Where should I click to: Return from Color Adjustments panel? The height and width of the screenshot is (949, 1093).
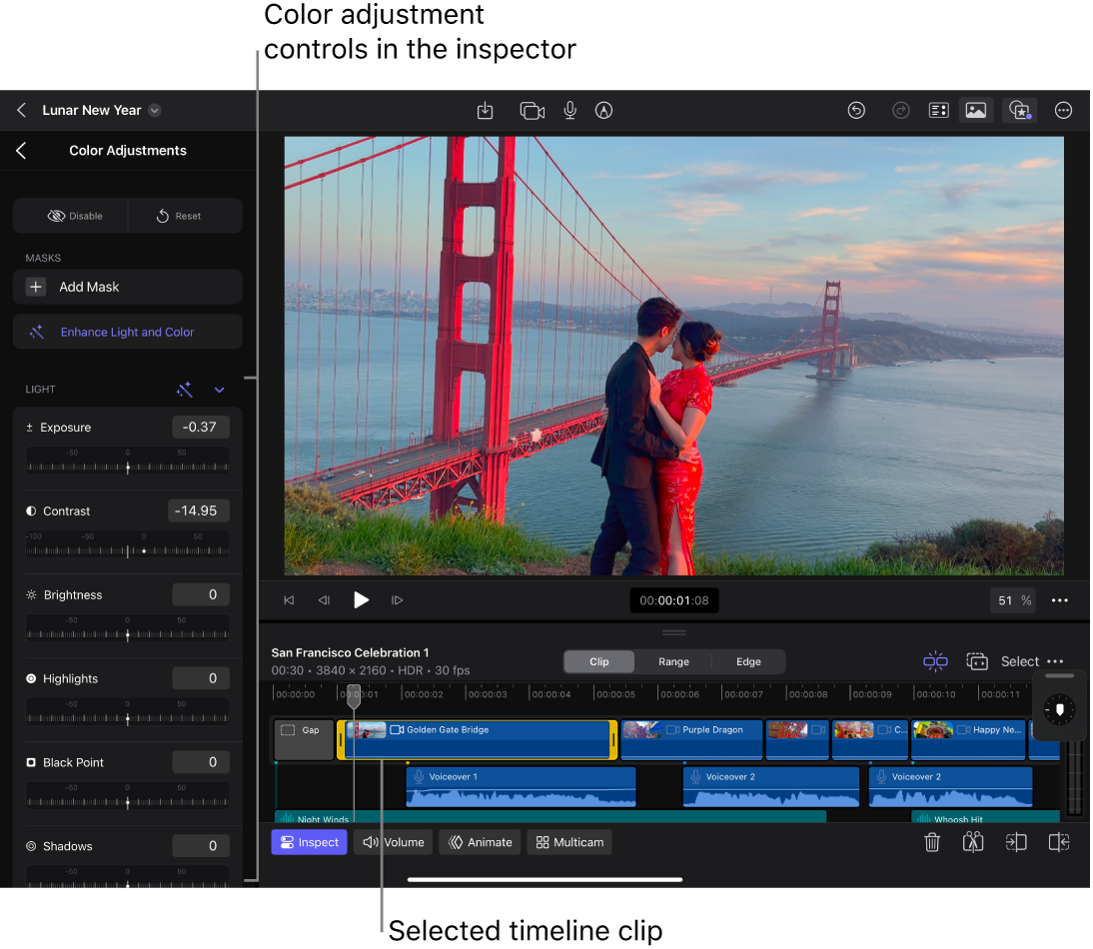pyautogui.click(x=22, y=151)
